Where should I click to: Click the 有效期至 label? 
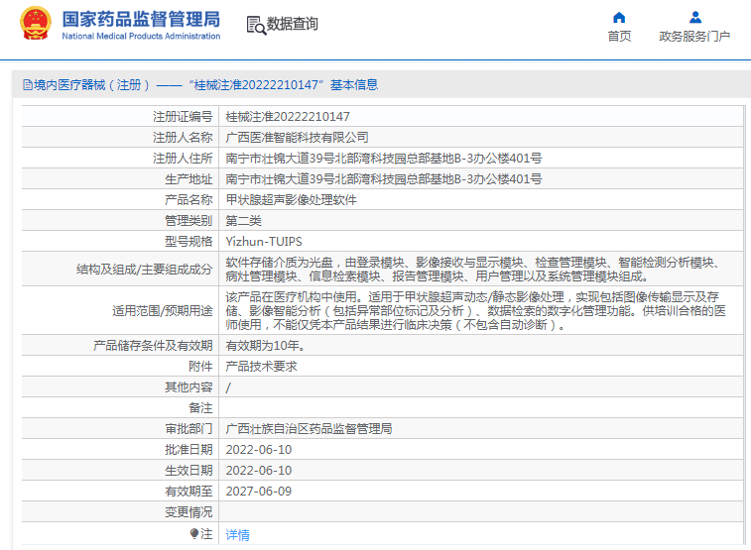pyautogui.click(x=188, y=492)
